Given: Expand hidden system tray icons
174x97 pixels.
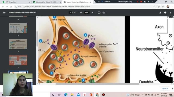Looking at the screenshot, I should (x=143, y=95).
